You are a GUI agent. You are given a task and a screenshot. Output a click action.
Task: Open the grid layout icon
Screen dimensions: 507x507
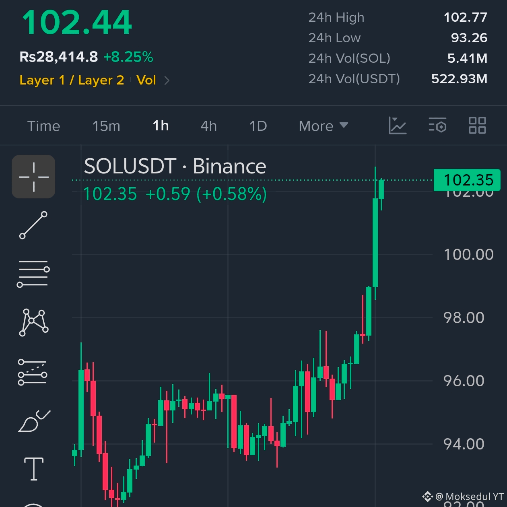coord(478,126)
